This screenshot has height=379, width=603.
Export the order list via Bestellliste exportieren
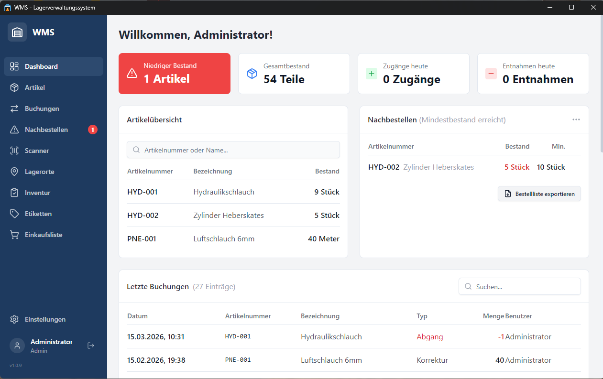[x=539, y=194]
